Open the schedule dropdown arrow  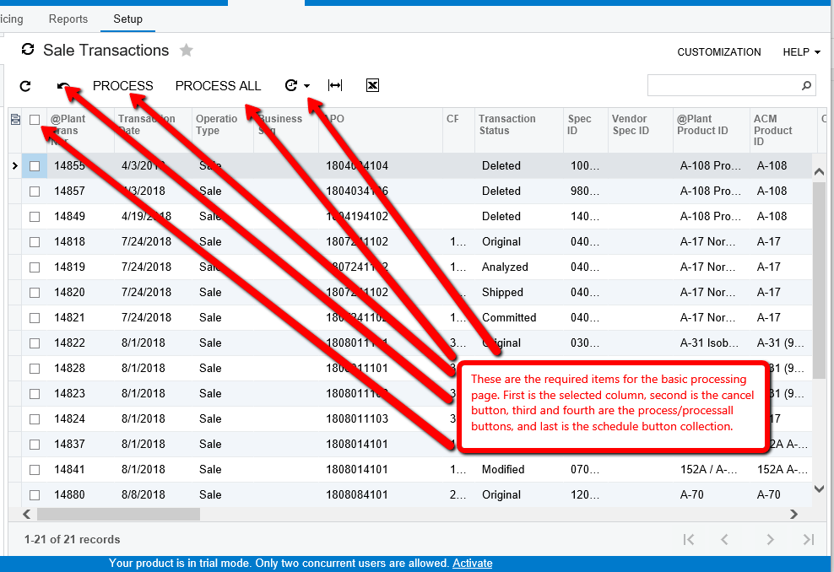[307, 86]
